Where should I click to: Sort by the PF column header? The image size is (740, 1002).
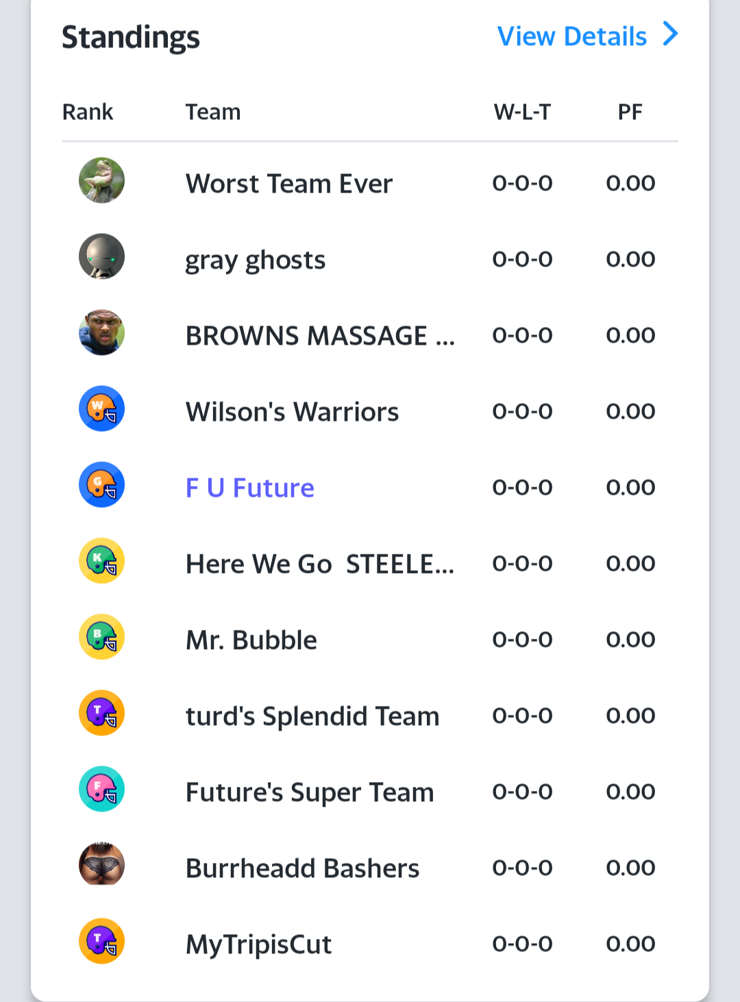(630, 112)
